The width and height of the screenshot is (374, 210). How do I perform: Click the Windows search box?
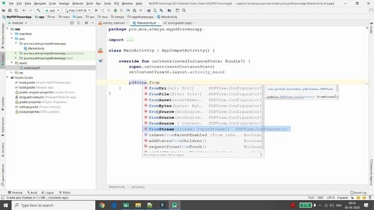(x=53, y=205)
